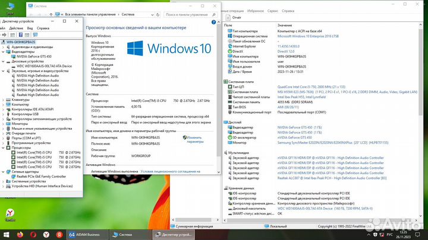Collapse the Дисковые устройства node

click(4, 62)
